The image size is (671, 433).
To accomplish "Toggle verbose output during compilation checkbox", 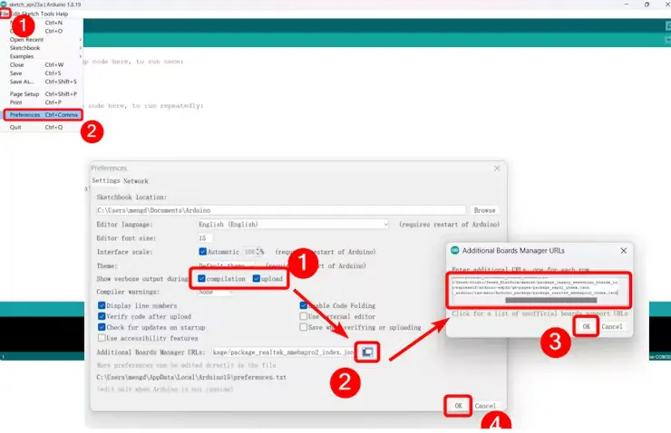I will click(x=201, y=279).
